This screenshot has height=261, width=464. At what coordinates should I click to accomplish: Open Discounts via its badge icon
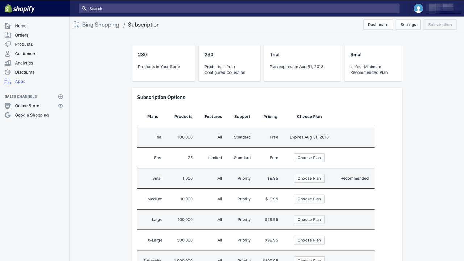point(8,72)
